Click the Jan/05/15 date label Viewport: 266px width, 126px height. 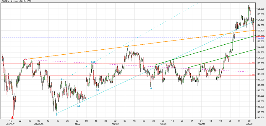point(39,124)
